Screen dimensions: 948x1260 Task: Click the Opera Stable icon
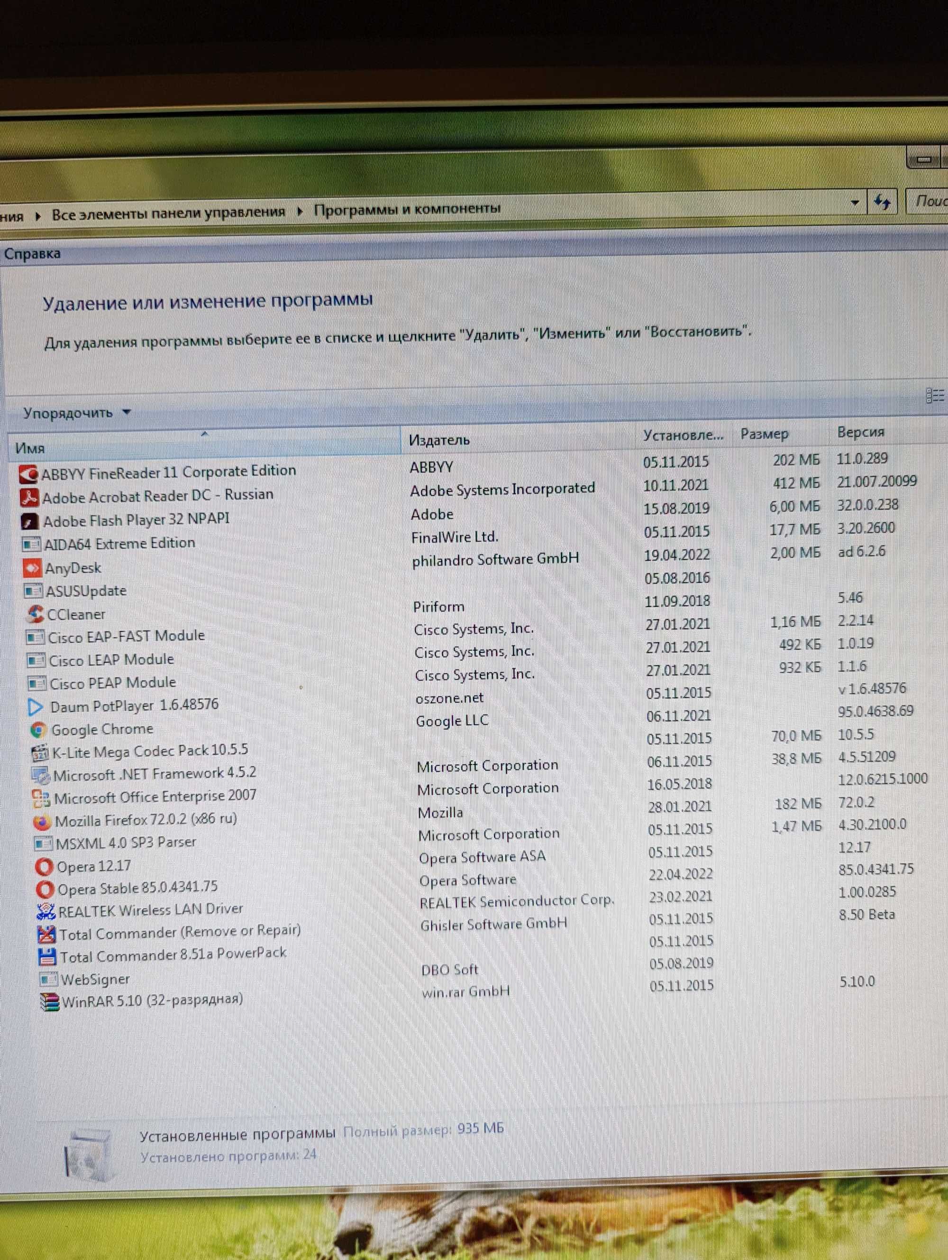pos(46,889)
